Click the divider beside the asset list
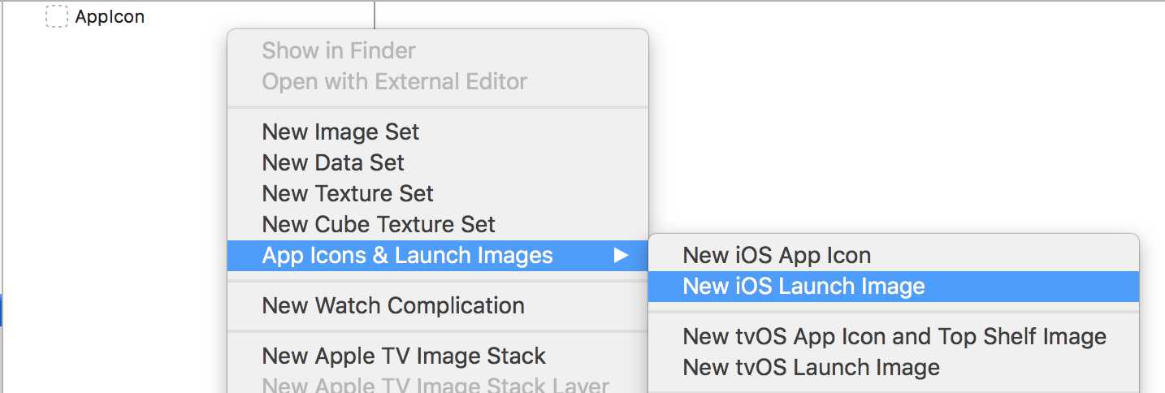1165x393 pixels. point(375,15)
